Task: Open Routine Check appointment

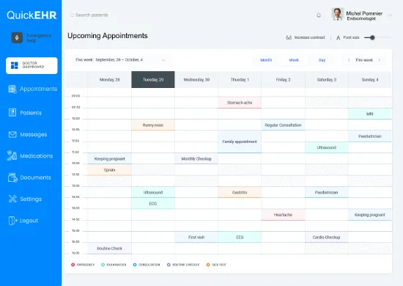Action: click(x=109, y=249)
